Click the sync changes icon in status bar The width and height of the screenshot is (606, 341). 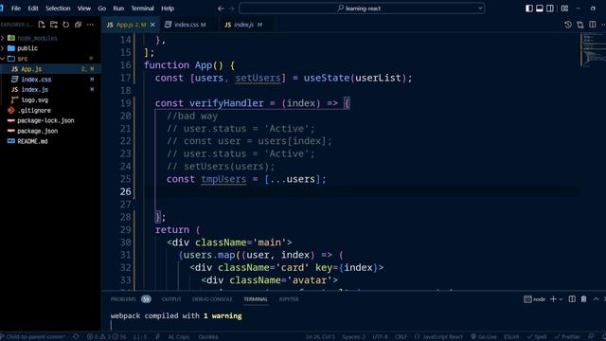click(x=76, y=337)
